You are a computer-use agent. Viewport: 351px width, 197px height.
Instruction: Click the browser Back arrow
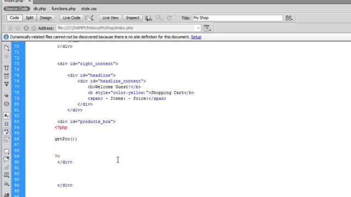(x=10, y=28)
